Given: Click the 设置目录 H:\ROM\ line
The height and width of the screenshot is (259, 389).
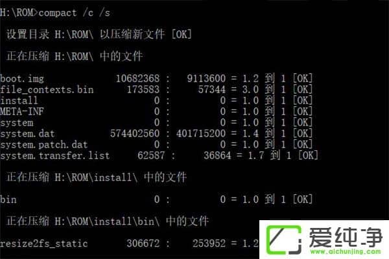Looking at the screenshot, I should [x=99, y=34].
